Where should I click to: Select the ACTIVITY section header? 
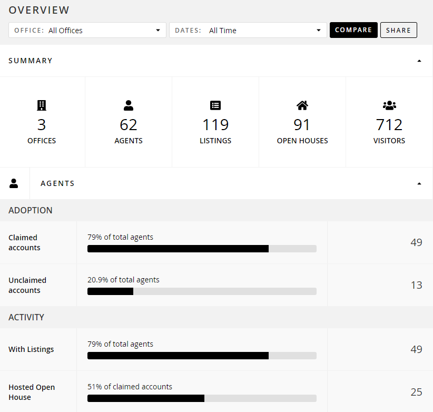[x=26, y=317]
